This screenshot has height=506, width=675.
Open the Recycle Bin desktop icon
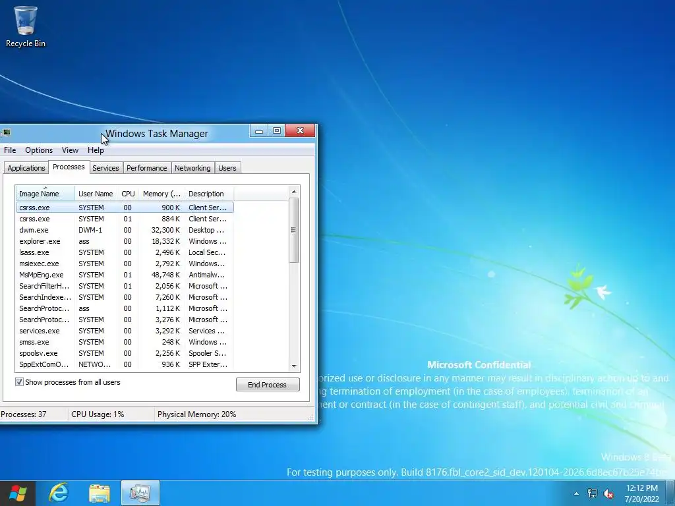click(26, 26)
